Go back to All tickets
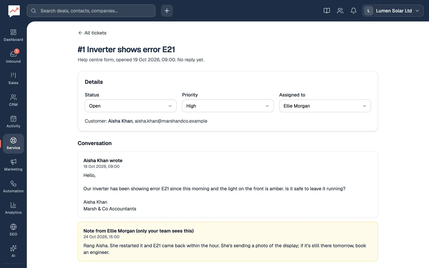The width and height of the screenshot is (429, 268). (92, 33)
